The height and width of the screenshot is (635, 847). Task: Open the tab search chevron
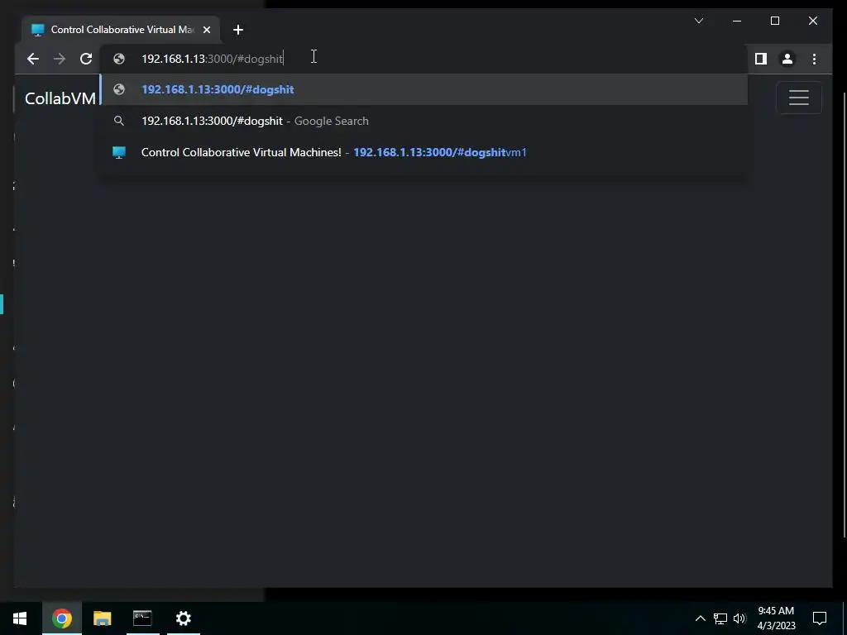tap(698, 21)
